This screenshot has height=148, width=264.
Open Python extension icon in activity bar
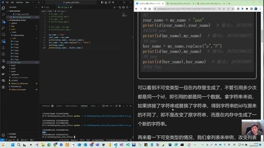(3, 67)
